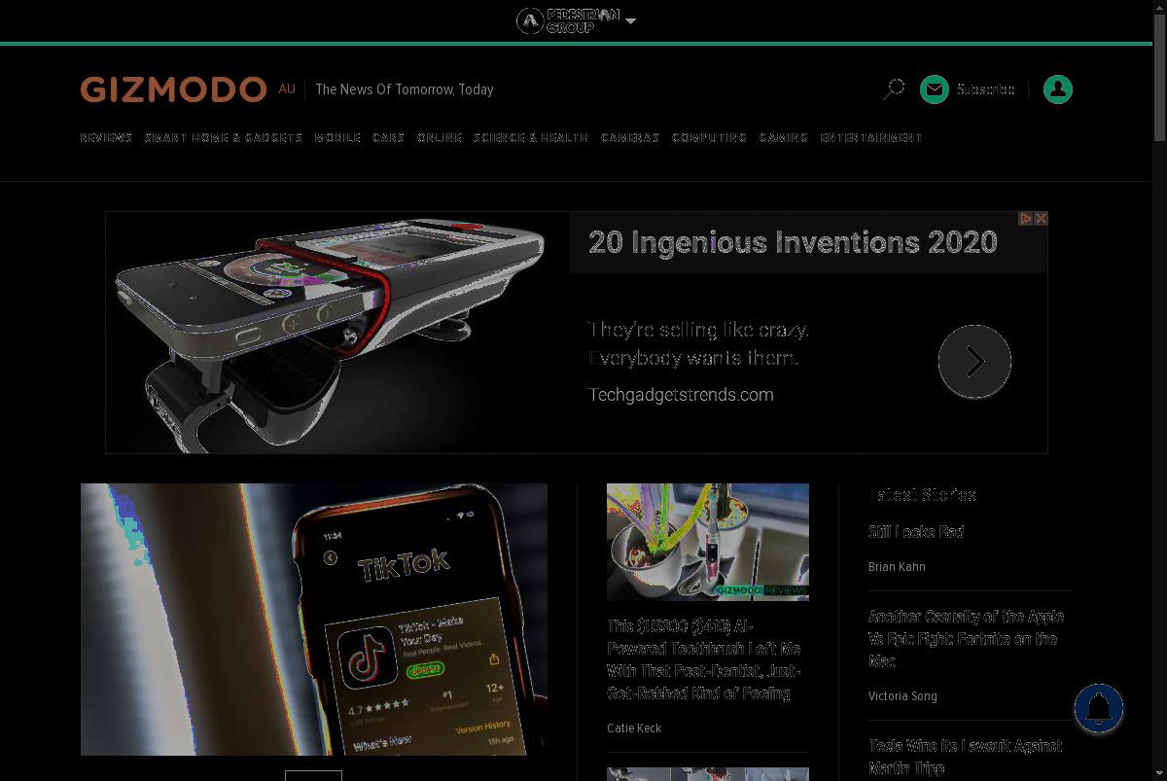Screen dimensions: 1167x781
Task: Click the Pedestrian Group logo
Action: tap(568, 20)
